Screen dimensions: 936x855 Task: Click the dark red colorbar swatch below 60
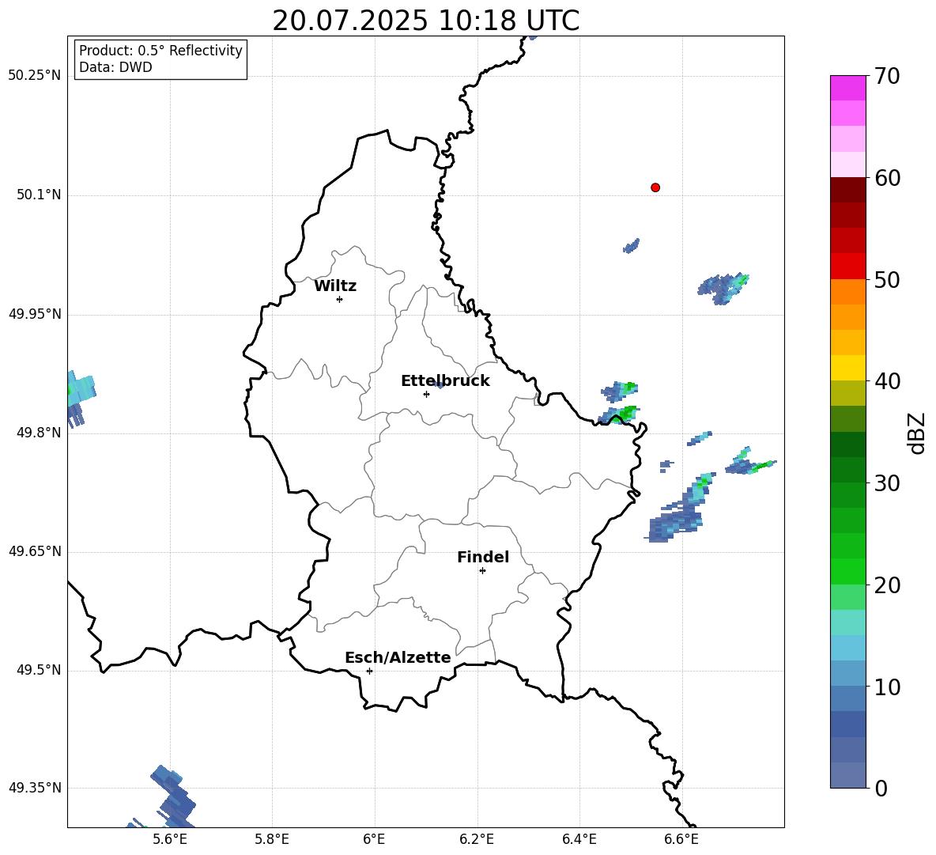[x=848, y=190]
